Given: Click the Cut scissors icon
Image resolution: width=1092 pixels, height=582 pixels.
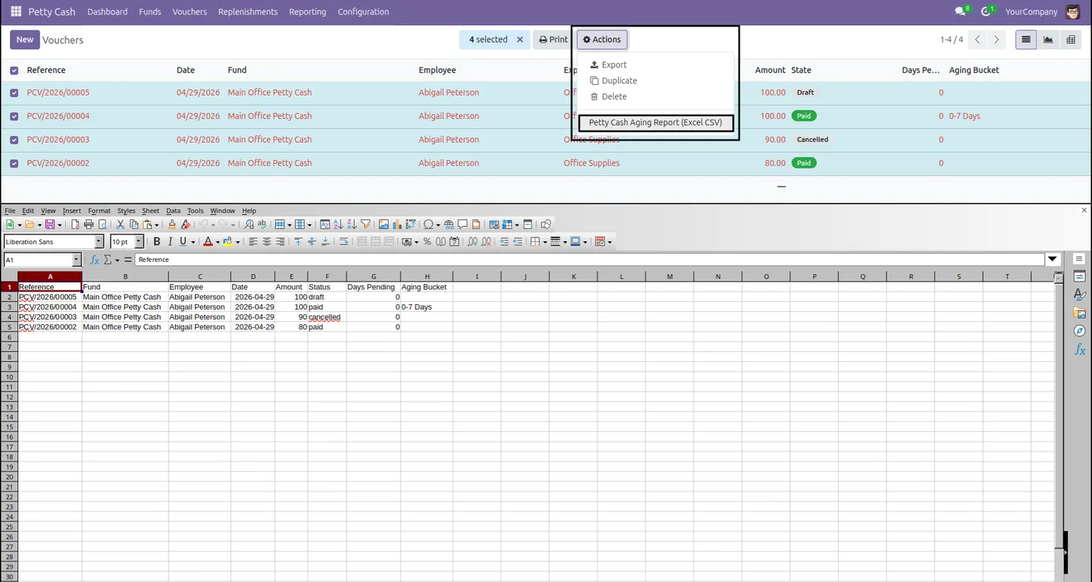Looking at the screenshot, I should [120, 225].
